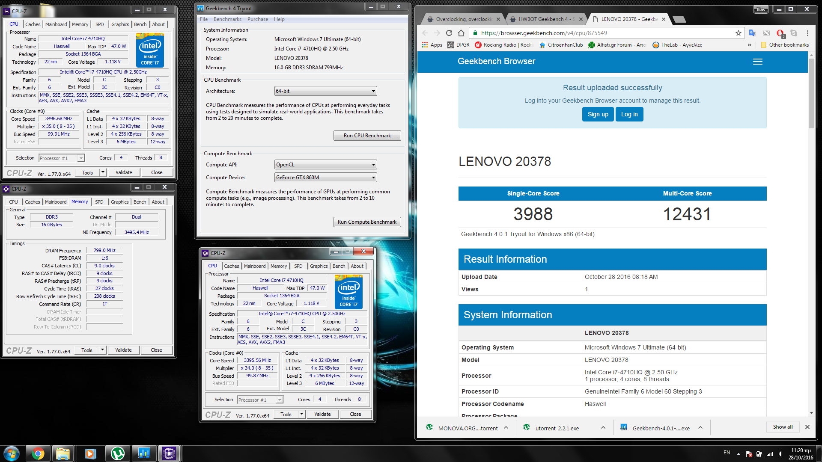Switch to SPD tab in CPU-Z Memory window
The image size is (822, 462).
[x=99, y=202]
